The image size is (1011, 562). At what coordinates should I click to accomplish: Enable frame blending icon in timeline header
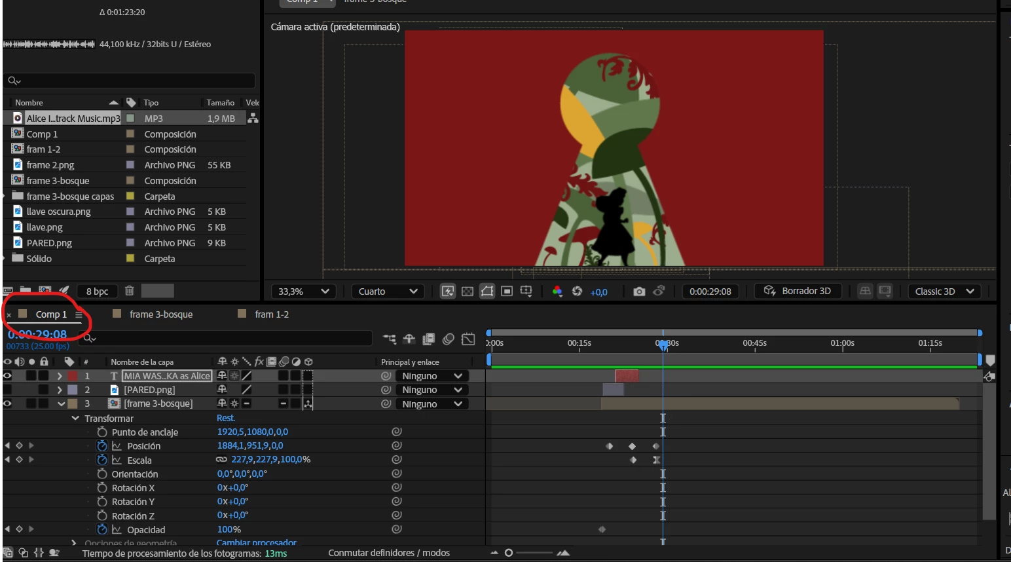[x=429, y=339]
